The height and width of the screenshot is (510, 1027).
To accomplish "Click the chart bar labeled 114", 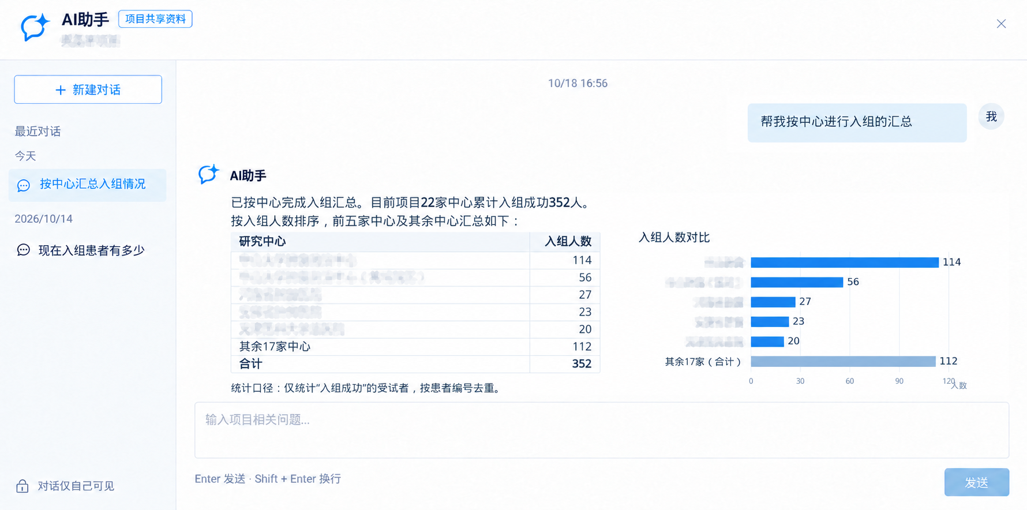I will pyautogui.click(x=845, y=262).
